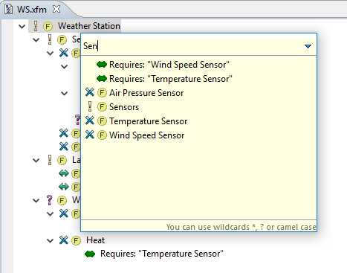
Task: Select Requires: "Temperature Sensor" in popup results
Action: (x=171, y=79)
